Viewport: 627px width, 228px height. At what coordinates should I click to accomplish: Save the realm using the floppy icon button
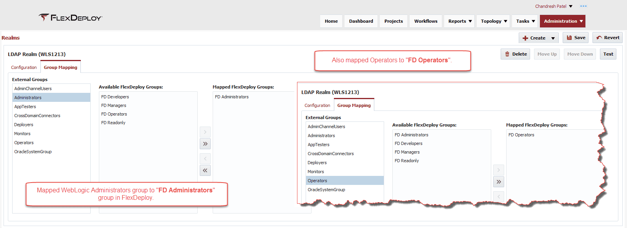(576, 38)
